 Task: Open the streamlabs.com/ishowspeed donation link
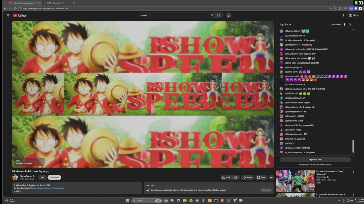click(47, 188)
